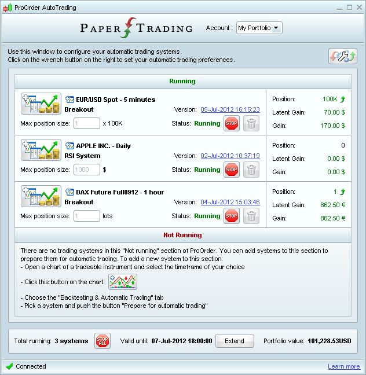Open the Account My Portfolio dropdown
The width and height of the screenshot is (366, 375).
[x=259, y=28]
